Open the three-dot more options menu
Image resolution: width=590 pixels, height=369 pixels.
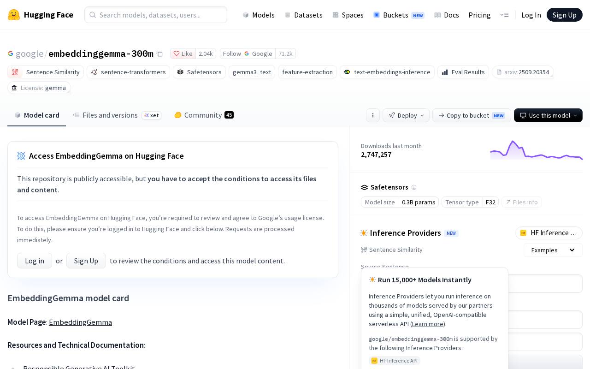[373, 115]
